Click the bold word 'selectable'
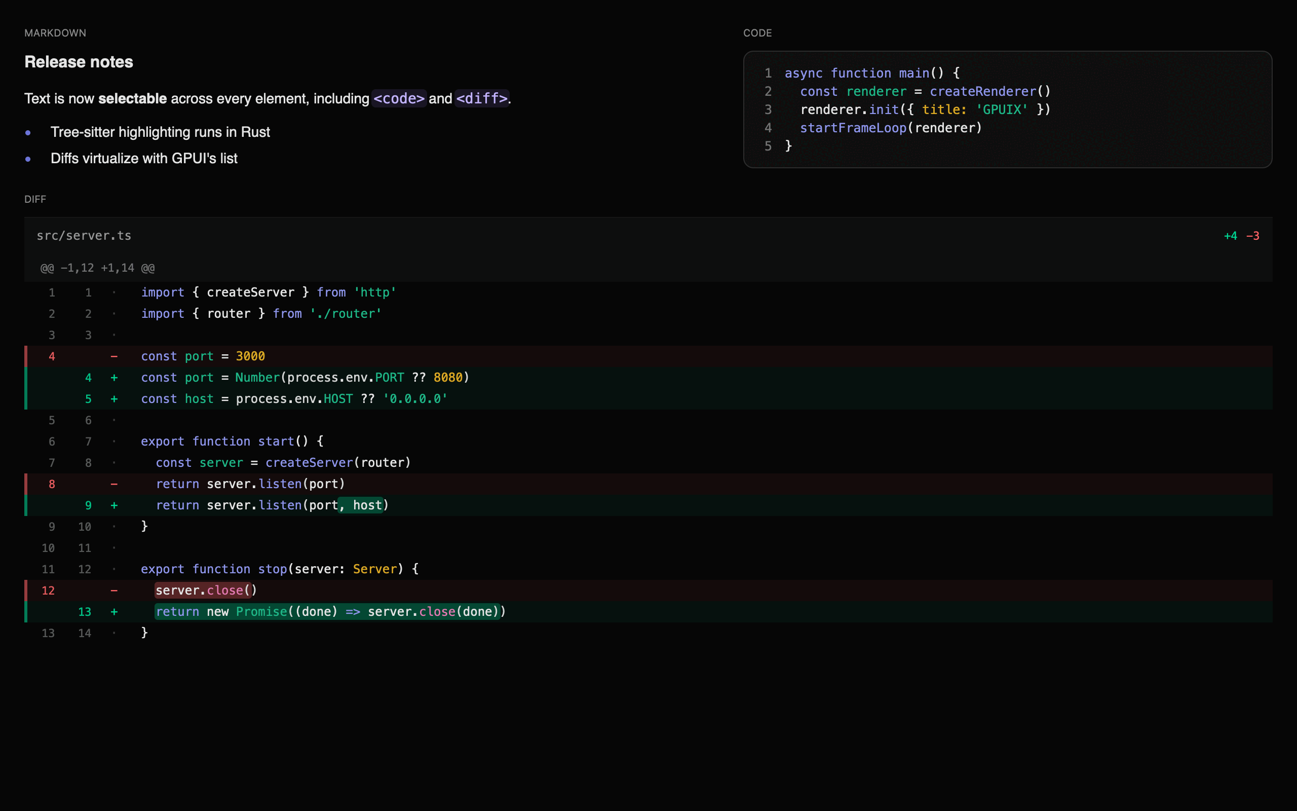Viewport: 1297px width, 811px height. 132,99
